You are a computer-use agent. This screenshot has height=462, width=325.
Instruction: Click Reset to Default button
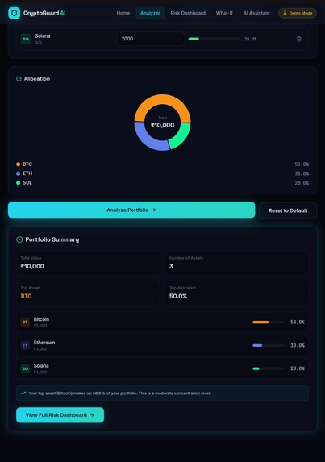pos(288,210)
